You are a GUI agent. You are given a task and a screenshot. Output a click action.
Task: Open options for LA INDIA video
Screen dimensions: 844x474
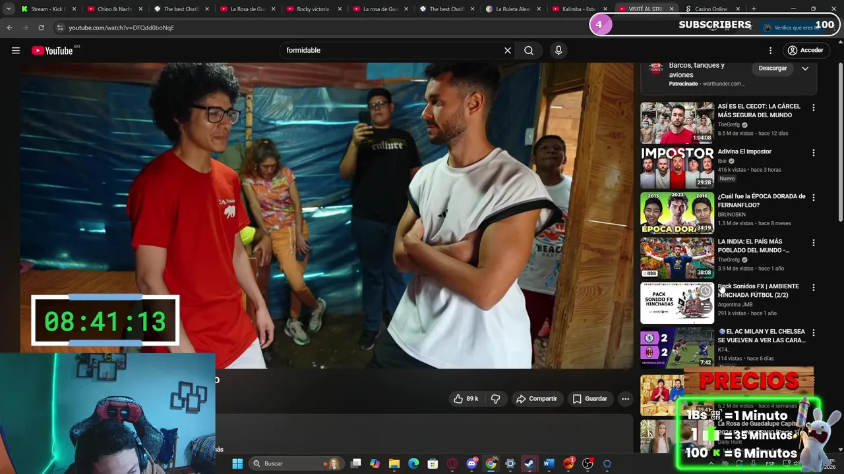813,243
